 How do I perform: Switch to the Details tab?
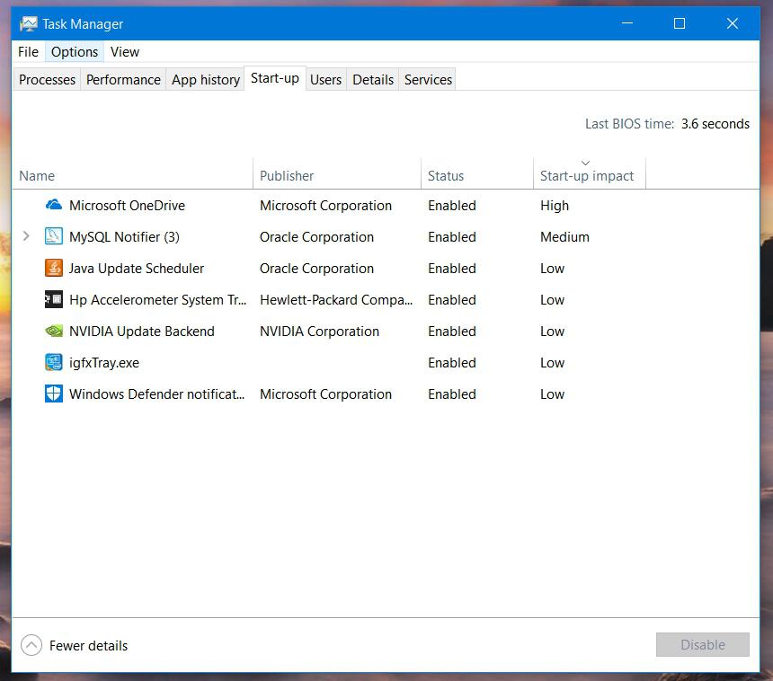(x=373, y=80)
